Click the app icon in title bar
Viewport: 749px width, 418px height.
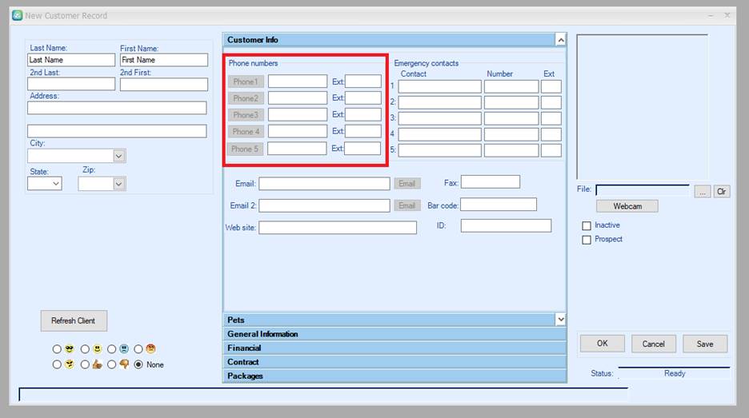pos(17,15)
